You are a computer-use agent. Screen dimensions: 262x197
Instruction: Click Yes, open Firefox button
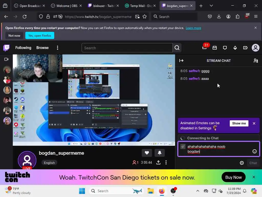tap(40, 35)
